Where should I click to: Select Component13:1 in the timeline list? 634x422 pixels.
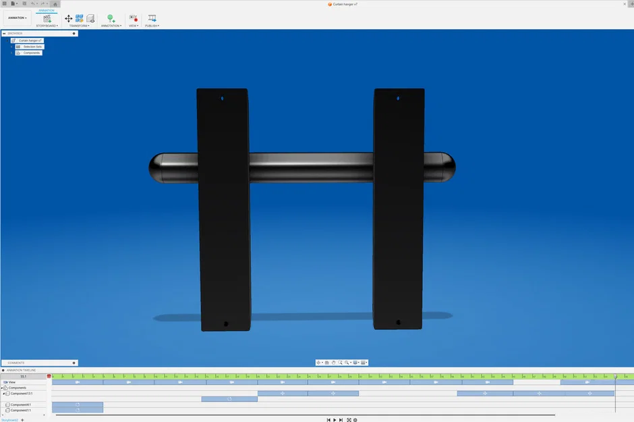(x=22, y=394)
